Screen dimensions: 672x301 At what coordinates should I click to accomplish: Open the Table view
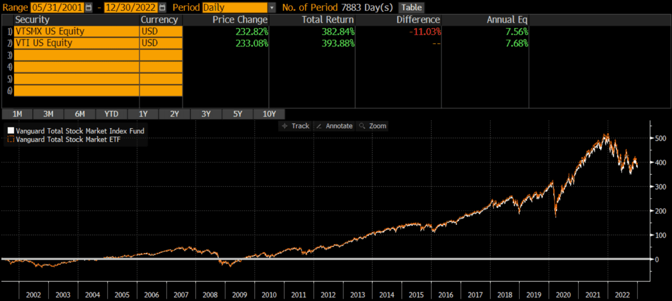tap(411, 7)
